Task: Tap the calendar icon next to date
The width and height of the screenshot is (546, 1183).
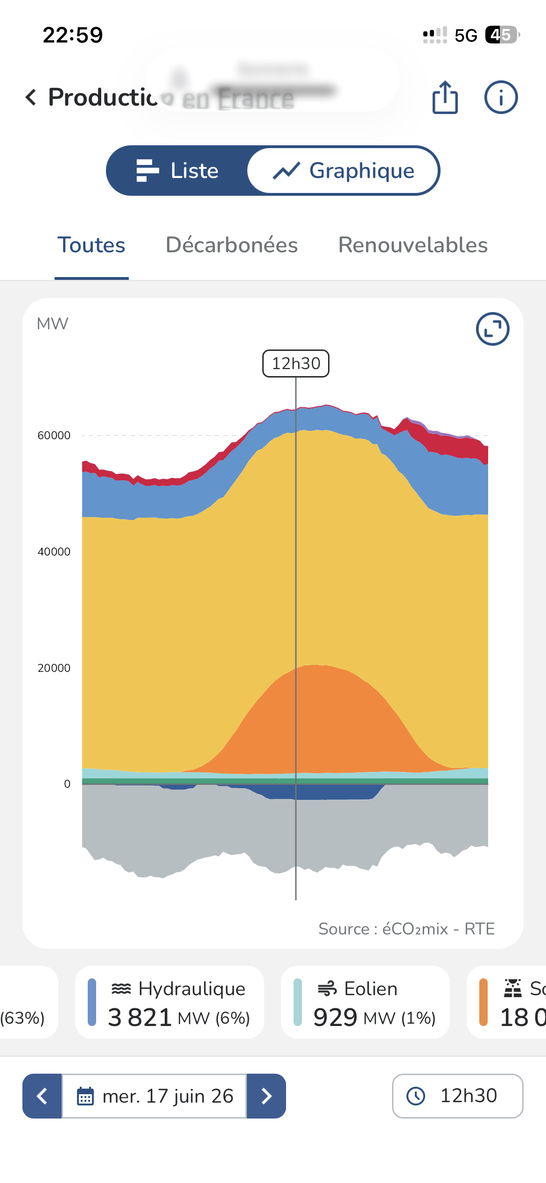Action: (x=85, y=1096)
